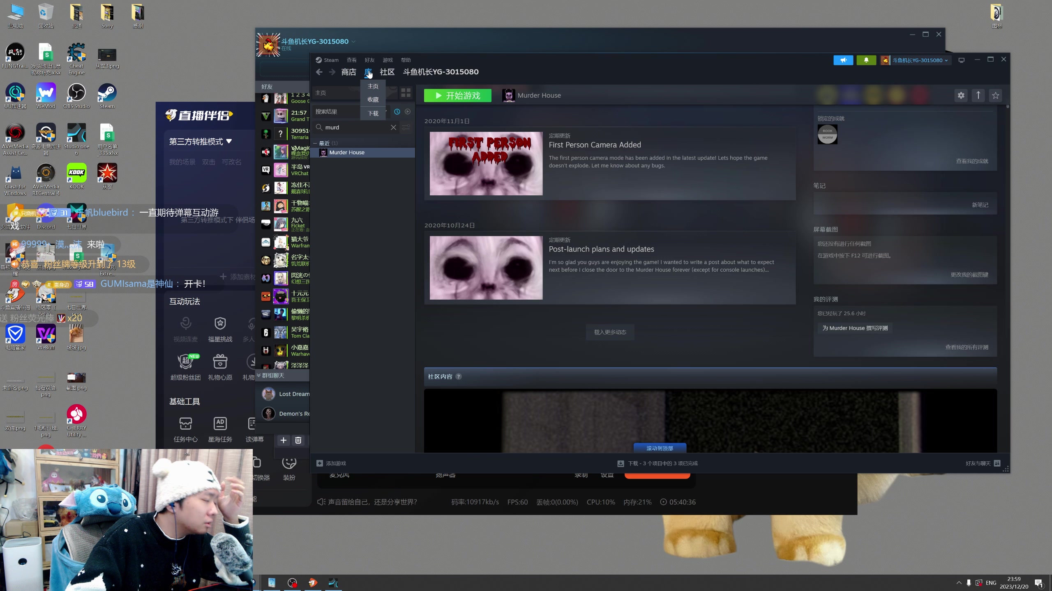Clear the murd search field
Image resolution: width=1052 pixels, height=591 pixels.
[393, 128]
